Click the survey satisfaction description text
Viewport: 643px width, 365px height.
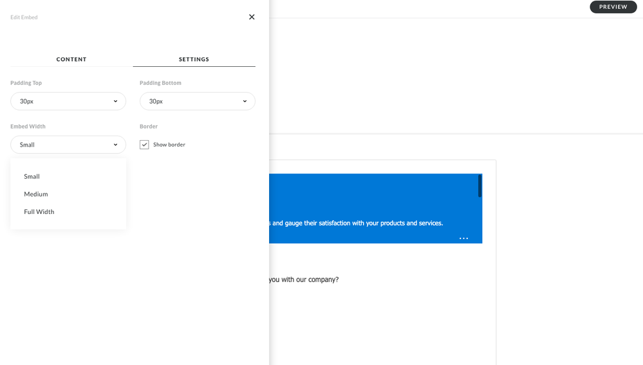(x=356, y=223)
